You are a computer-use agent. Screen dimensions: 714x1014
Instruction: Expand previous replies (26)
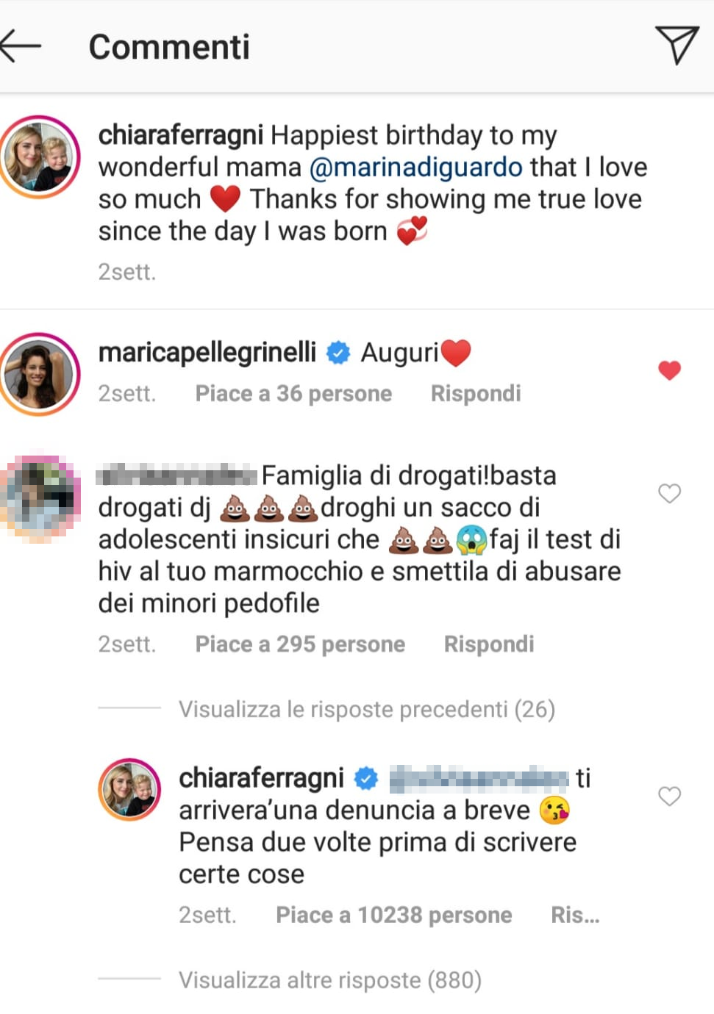click(366, 709)
